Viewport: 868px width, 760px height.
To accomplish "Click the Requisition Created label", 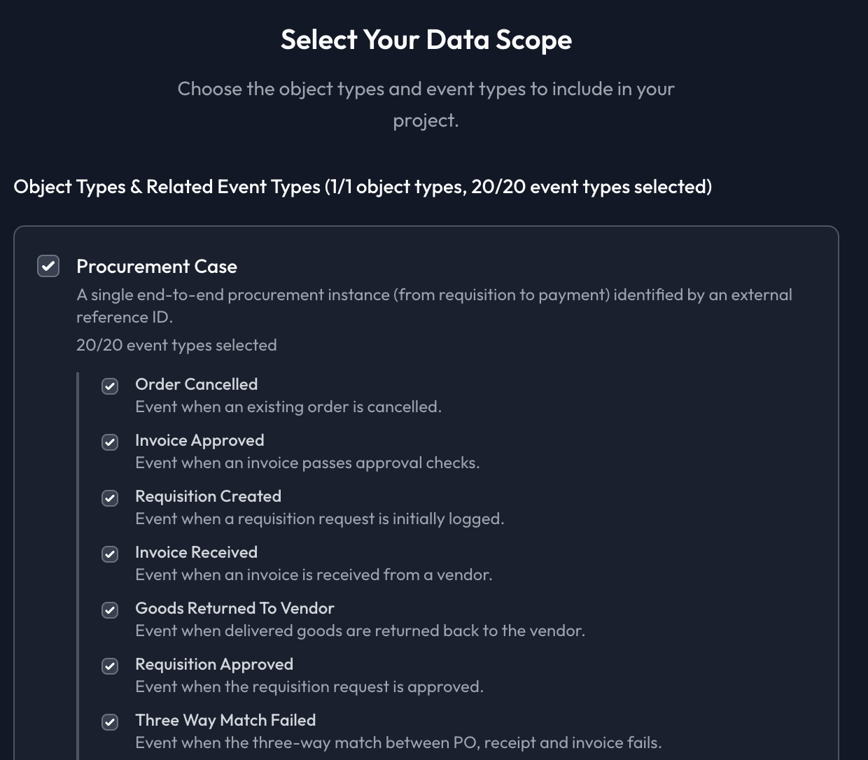I will tap(208, 496).
